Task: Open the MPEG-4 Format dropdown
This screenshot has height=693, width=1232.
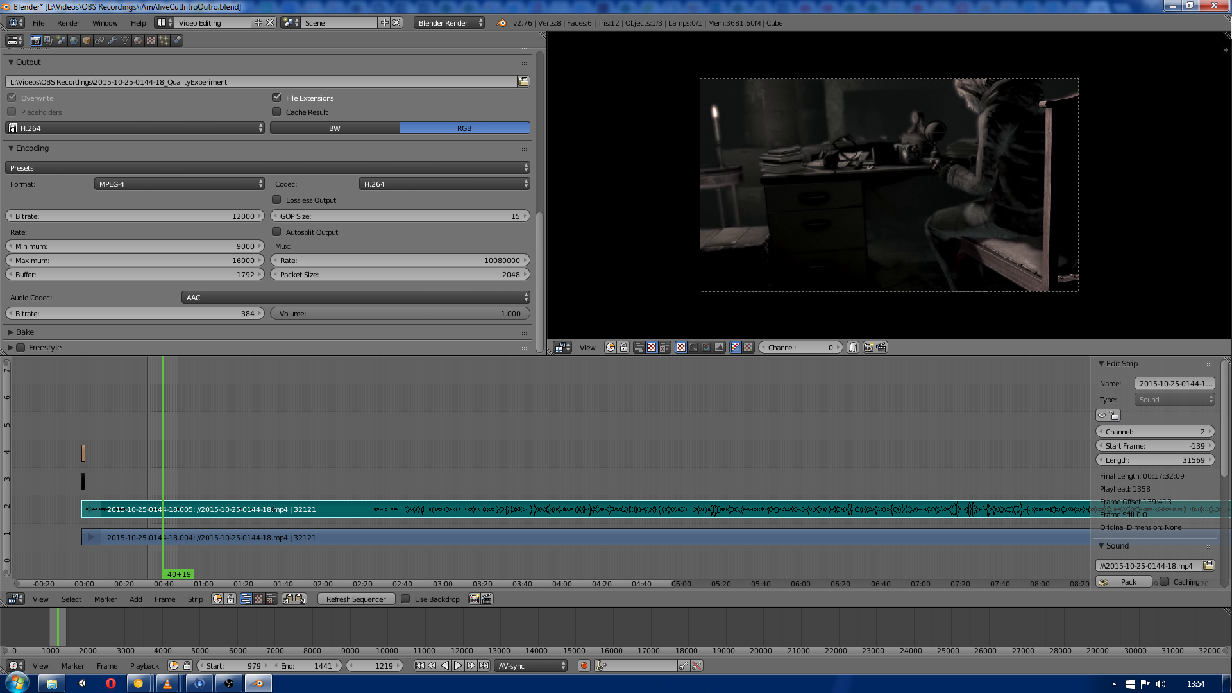Action: 180,184
